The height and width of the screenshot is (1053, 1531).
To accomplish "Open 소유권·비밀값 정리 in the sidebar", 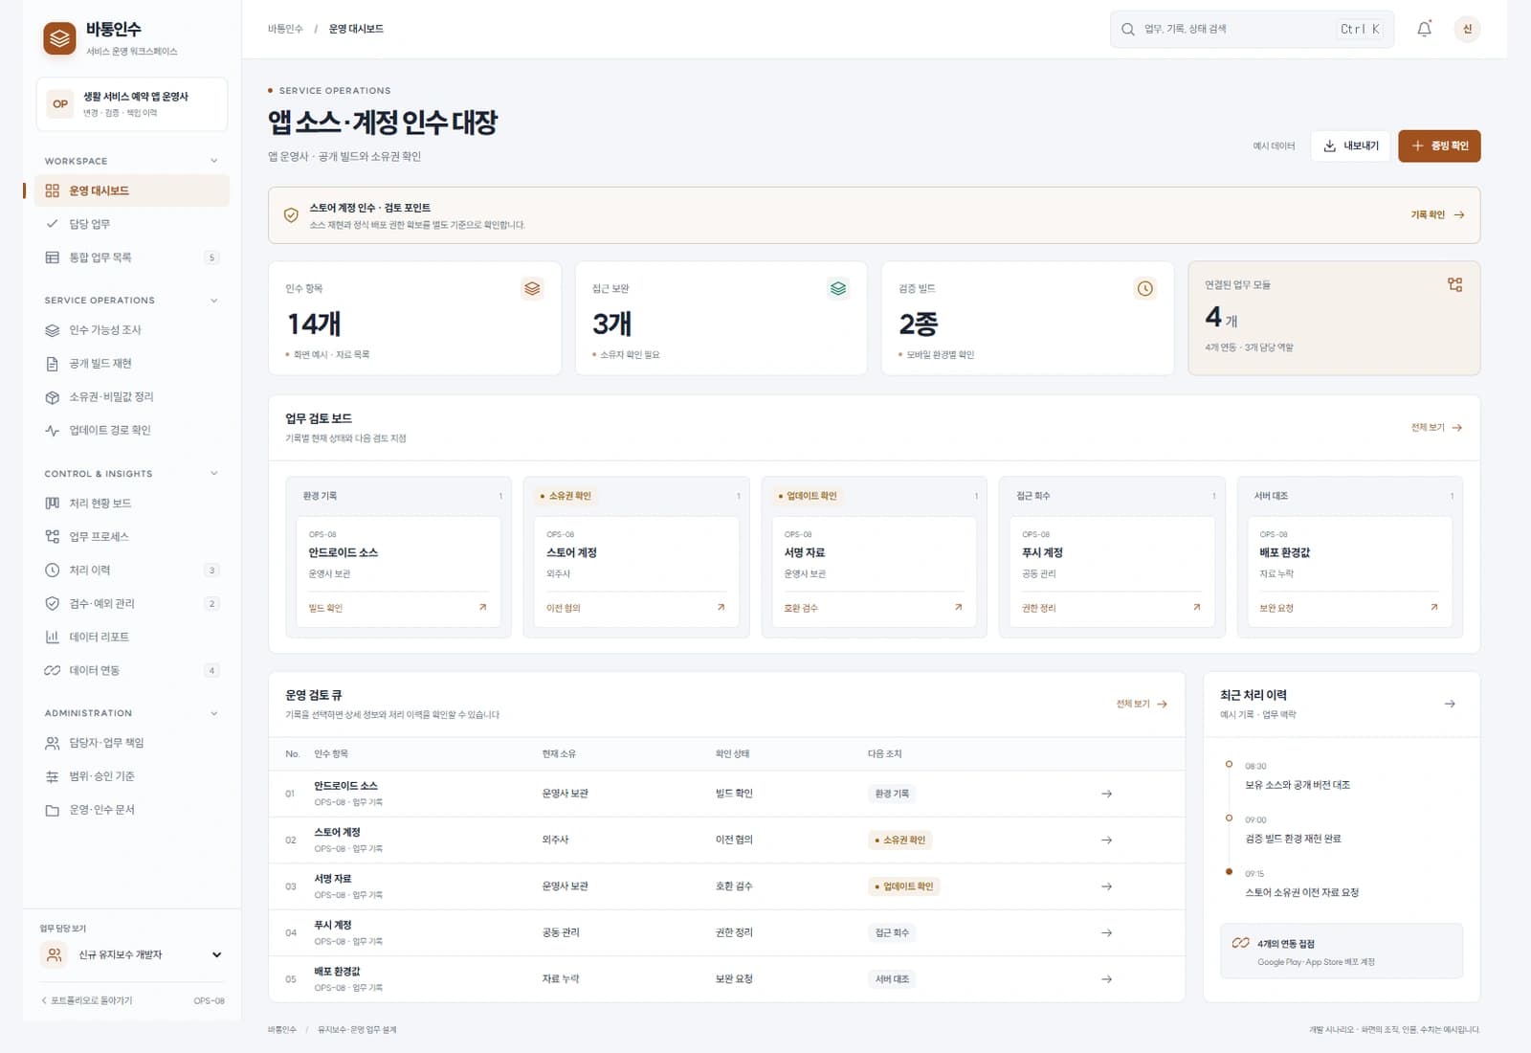I will 132,397.
